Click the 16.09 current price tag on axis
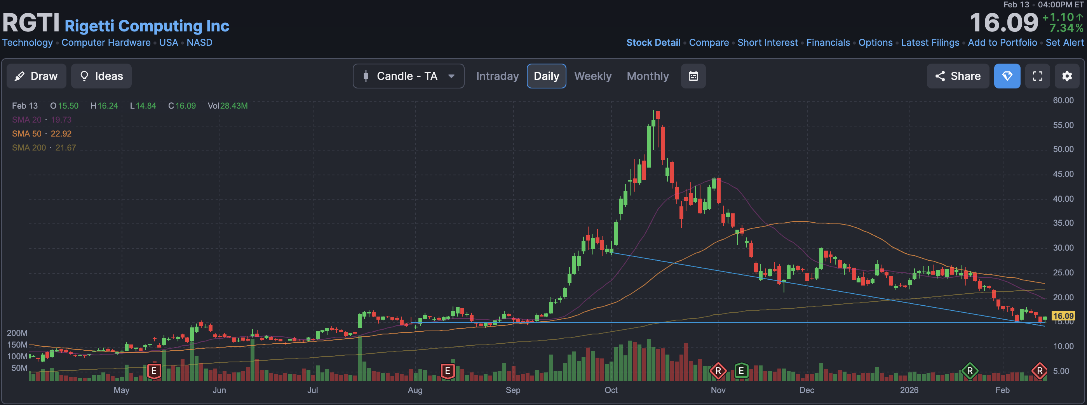The width and height of the screenshot is (1087, 405). click(x=1063, y=316)
